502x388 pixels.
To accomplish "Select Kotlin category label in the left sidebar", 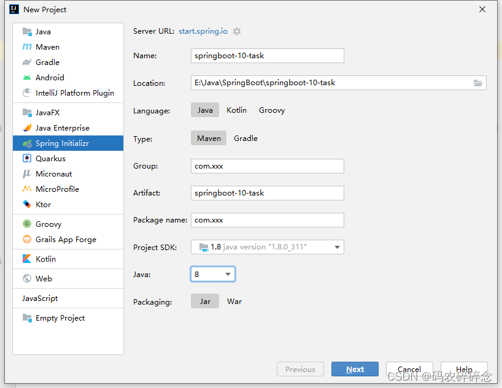I will click(x=46, y=259).
